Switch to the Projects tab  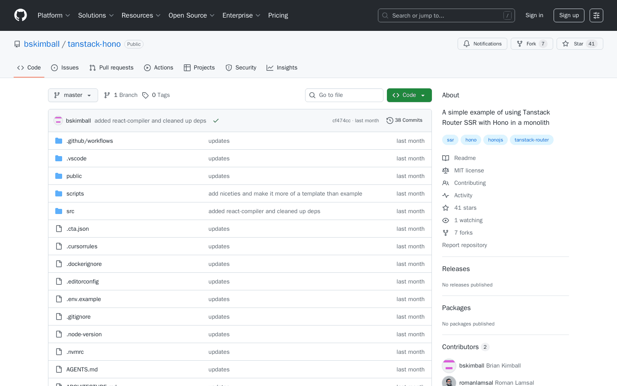pos(199,68)
